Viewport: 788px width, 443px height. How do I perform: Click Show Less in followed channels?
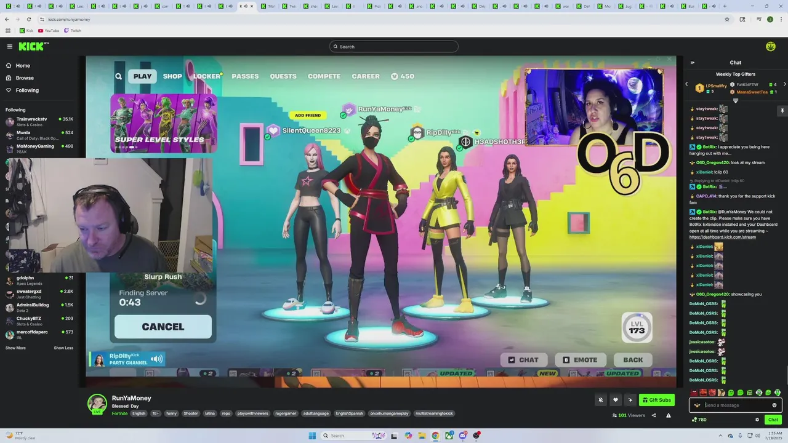pyautogui.click(x=63, y=348)
